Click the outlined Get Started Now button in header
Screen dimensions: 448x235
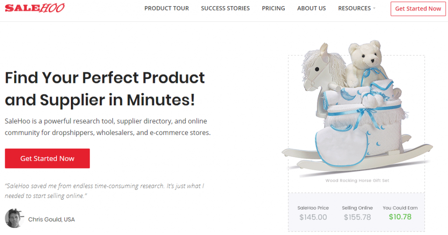[x=418, y=9]
